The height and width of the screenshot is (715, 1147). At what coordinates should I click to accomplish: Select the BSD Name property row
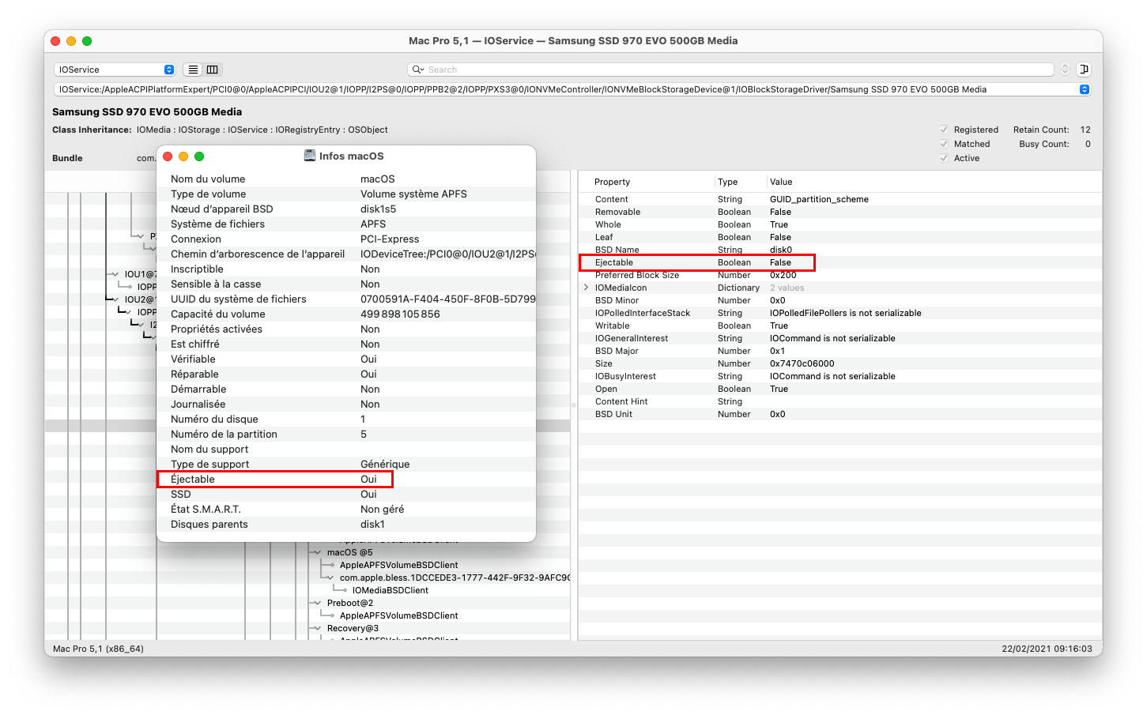point(840,250)
